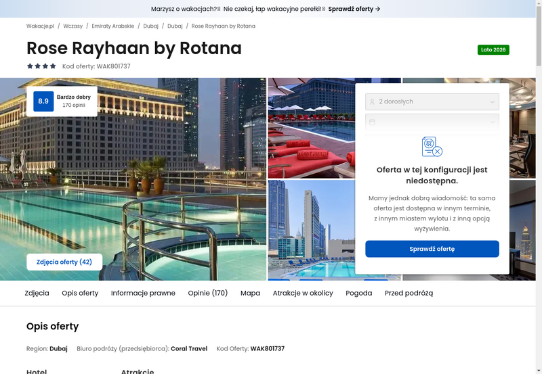The image size is (542, 374).
Task: Click the Lato 2026 green badge
Action: [493, 50]
